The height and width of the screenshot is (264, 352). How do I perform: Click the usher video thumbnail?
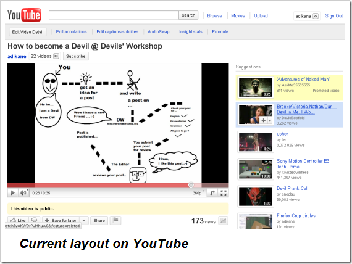256,142
